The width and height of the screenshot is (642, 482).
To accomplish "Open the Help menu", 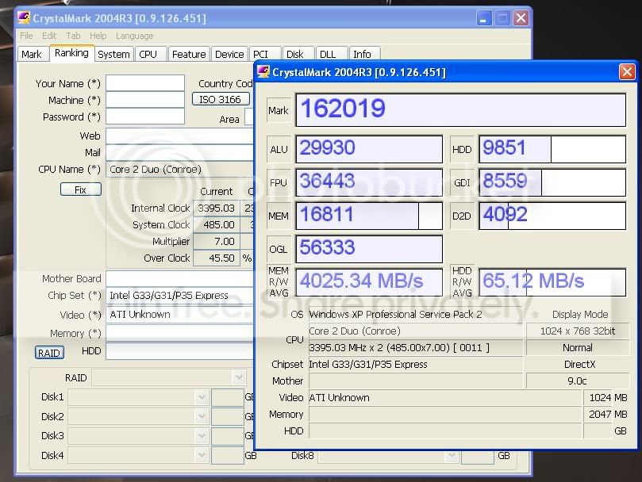I will [x=98, y=36].
